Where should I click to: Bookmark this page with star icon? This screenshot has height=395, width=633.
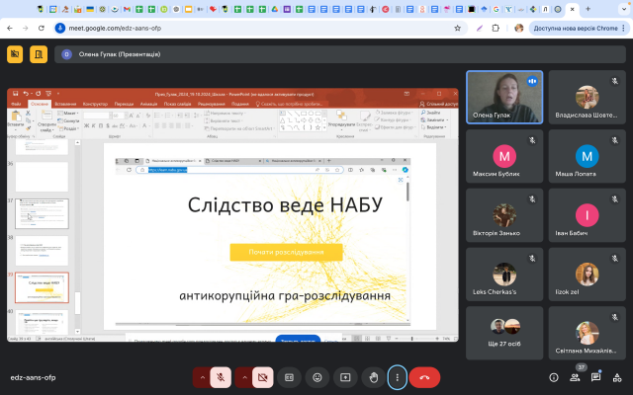pyautogui.click(x=457, y=29)
